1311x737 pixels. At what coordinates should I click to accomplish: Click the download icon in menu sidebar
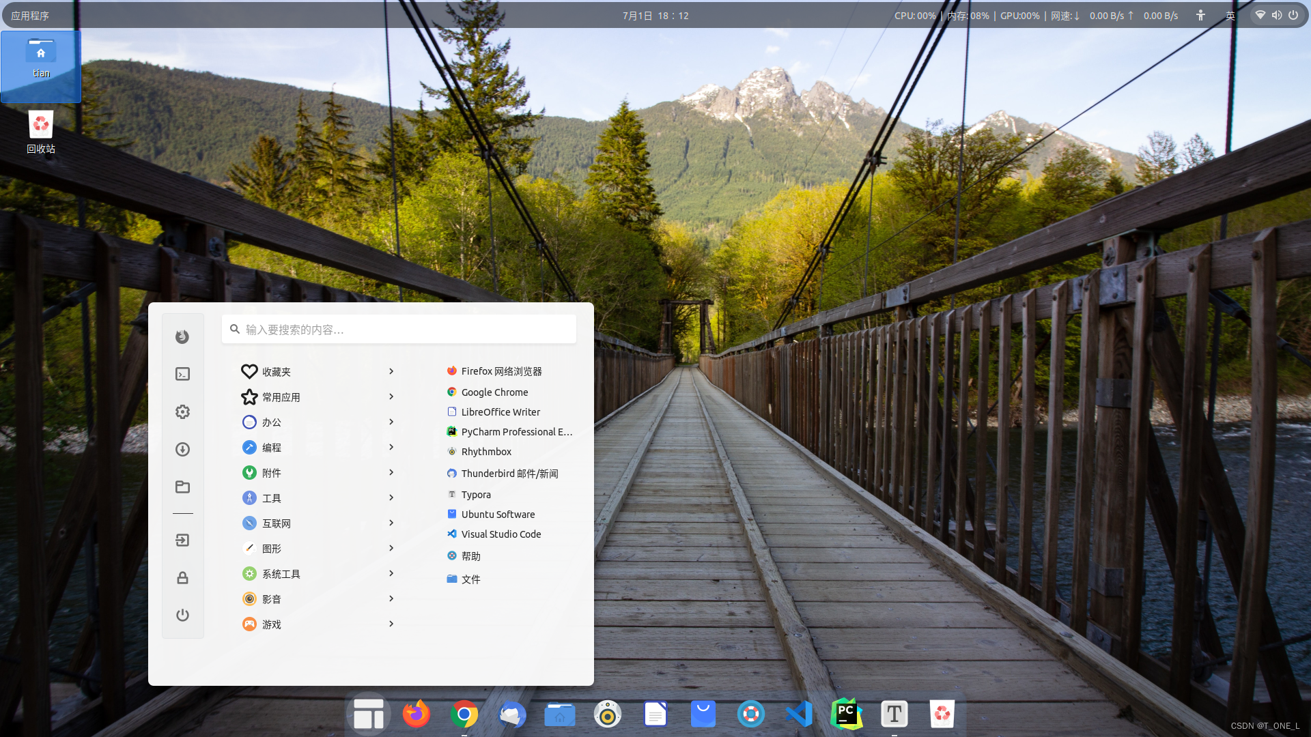point(182,449)
